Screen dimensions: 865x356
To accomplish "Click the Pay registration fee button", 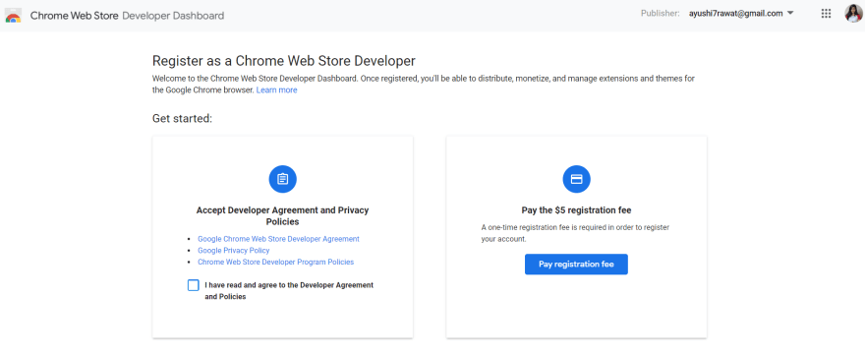I will pos(576,264).
